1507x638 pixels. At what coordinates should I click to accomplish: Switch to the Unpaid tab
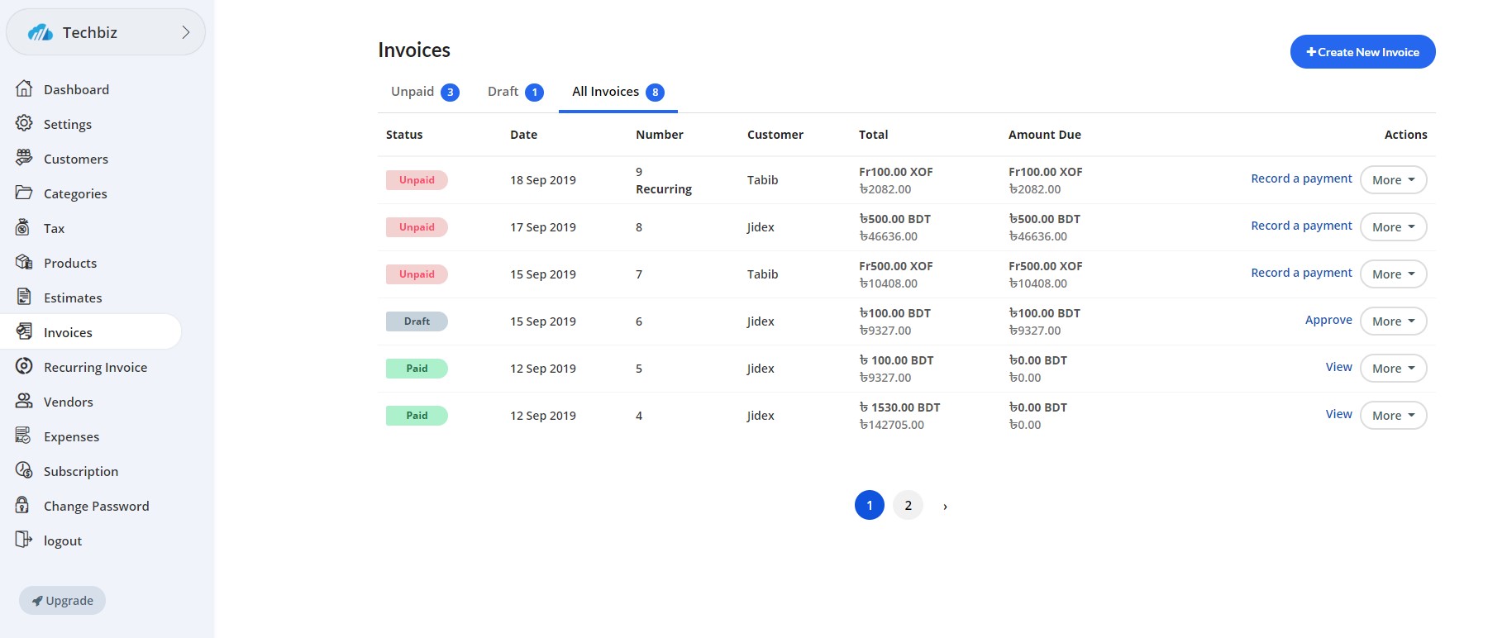click(x=424, y=92)
